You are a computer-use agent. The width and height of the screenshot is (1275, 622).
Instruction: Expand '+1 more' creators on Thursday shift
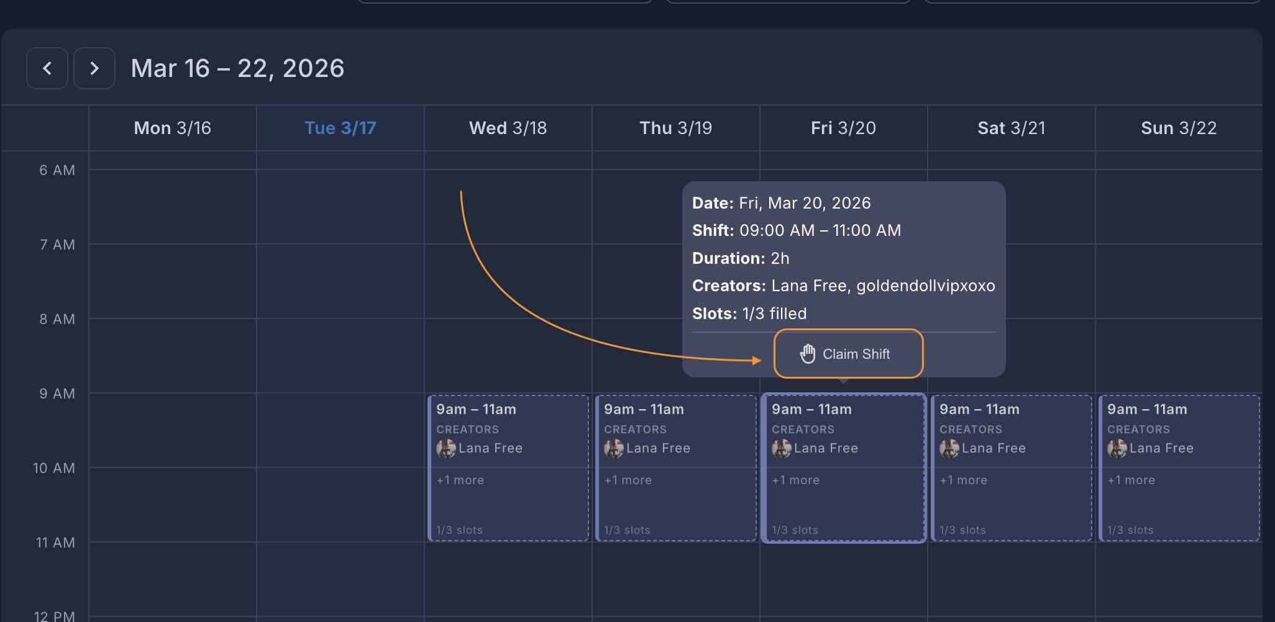point(628,480)
